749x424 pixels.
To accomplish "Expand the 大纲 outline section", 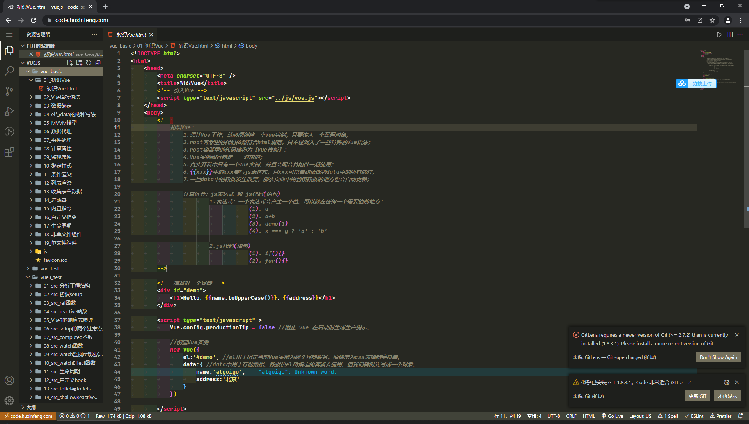I will pyautogui.click(x=31, y=407).
